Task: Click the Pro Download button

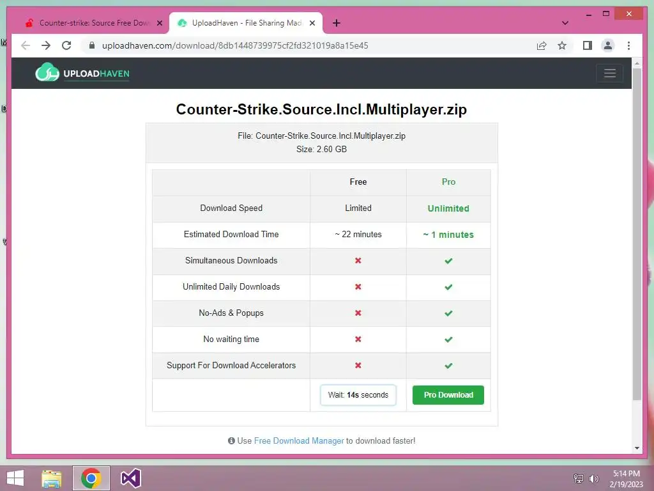Action: (448, 395)
